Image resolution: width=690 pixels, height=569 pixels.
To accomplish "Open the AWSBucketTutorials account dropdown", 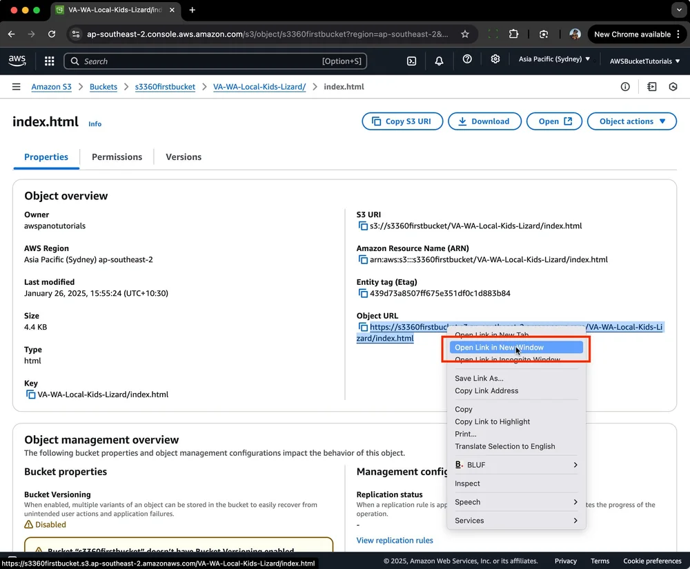I will [644, 61].
